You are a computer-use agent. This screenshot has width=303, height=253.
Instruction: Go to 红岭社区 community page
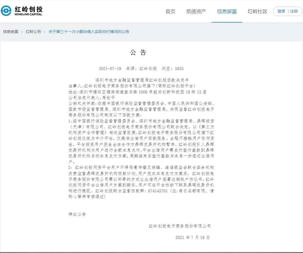point(257,12)
